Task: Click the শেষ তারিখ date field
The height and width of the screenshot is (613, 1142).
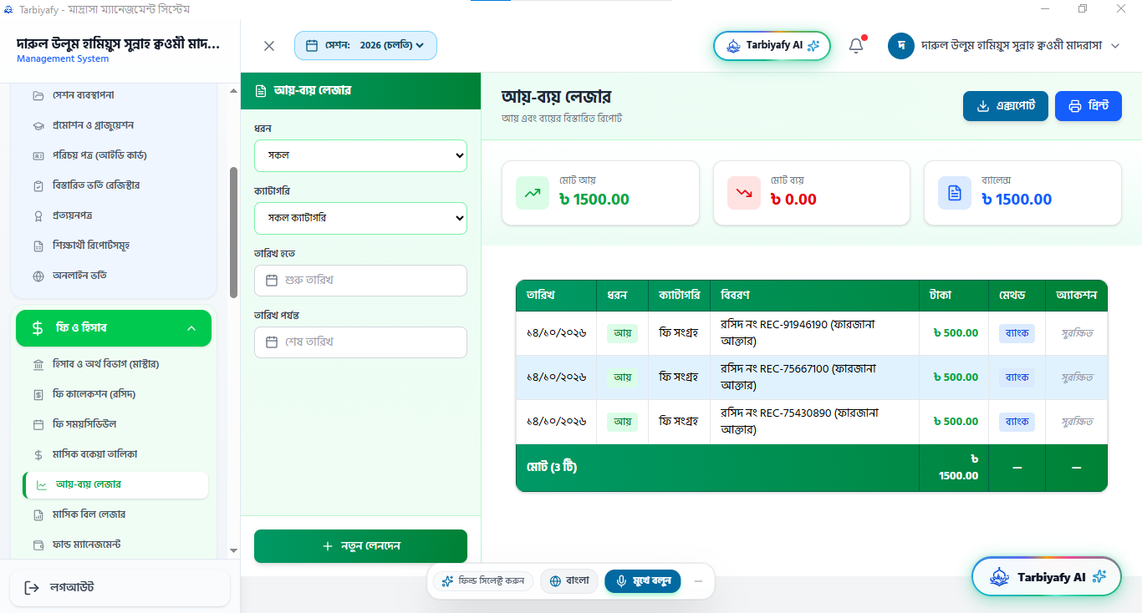Action: coord(360,342)
